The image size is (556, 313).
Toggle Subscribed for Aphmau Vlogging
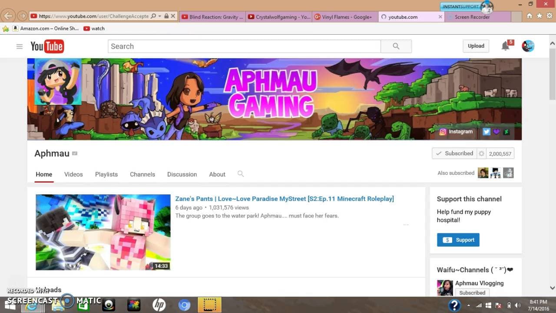click(x=472, y=293)
